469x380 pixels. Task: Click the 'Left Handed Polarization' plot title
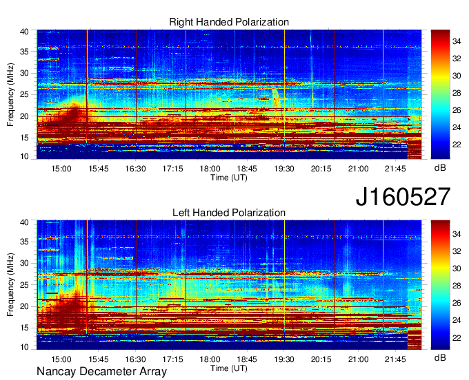click(x=229, y=213)
